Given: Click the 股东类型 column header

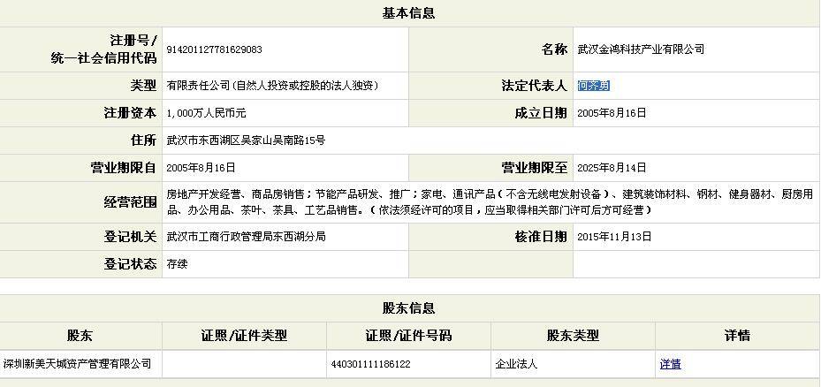Looking at the screenshot, I should click(x=573, y=336).
